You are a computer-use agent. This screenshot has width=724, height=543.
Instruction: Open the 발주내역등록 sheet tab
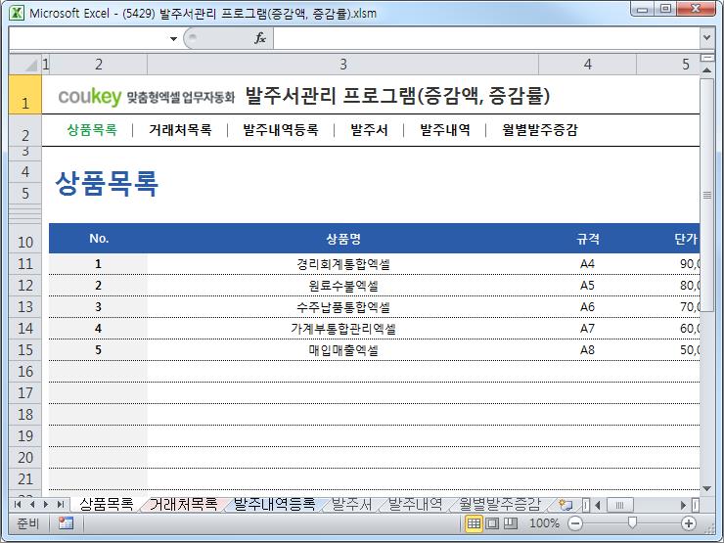coord(274,504)
